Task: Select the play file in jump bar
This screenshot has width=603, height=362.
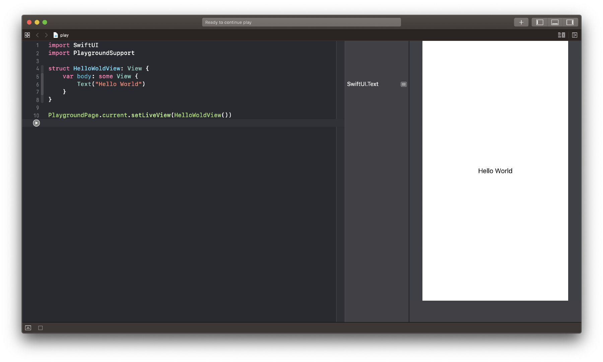Action: (61, 35)
